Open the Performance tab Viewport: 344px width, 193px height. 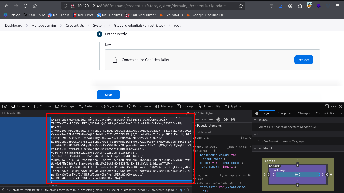click(139, 106)
